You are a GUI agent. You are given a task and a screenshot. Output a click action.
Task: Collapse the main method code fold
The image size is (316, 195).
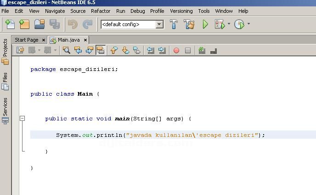pyautogui.click(x=22, y=119)
